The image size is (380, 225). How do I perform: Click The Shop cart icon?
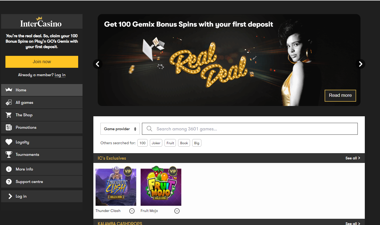pyautogui.click(x=9, y=115)
